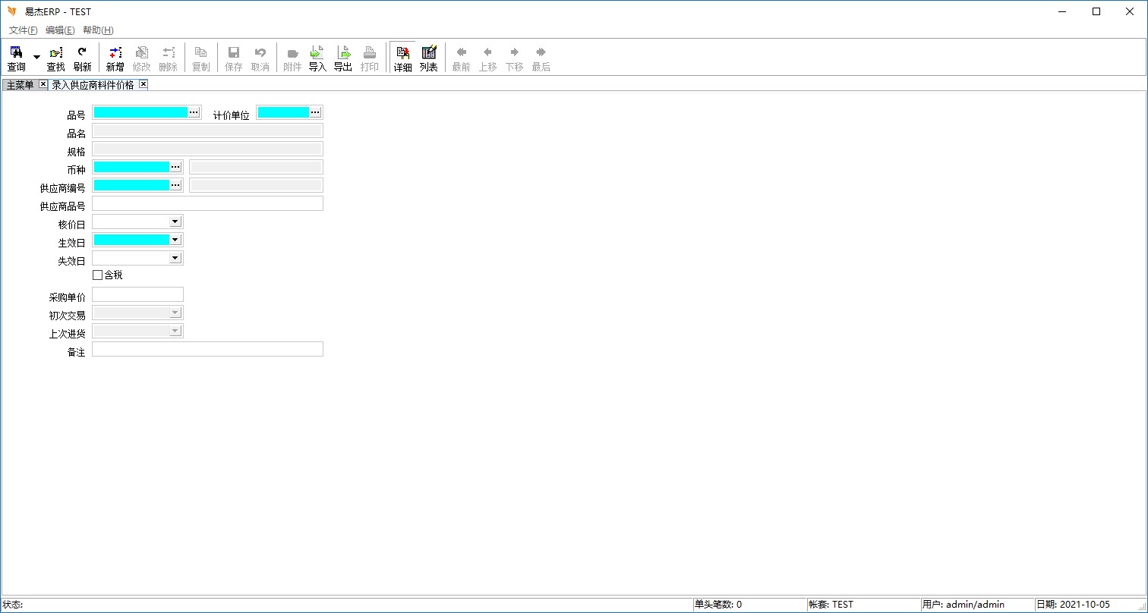
Task: Click the 导入 (Import) toolbar icon
Action: [x=317, y=58]
